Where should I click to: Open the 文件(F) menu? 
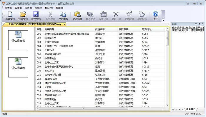(x=8, y=8)
